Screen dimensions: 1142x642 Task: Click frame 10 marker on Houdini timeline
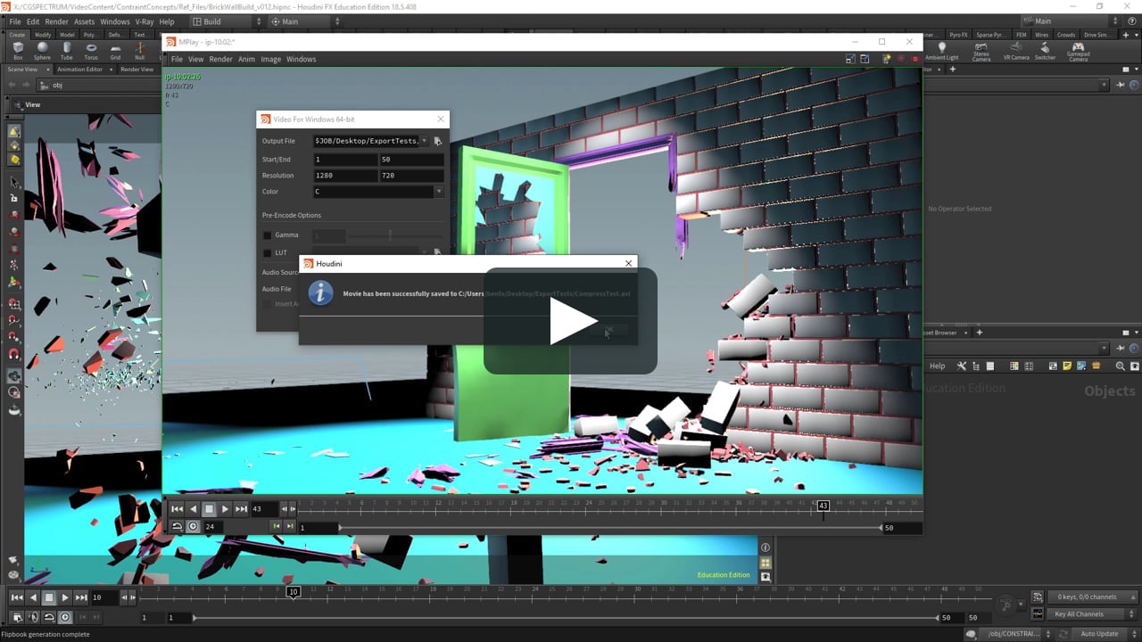(293, 591)
